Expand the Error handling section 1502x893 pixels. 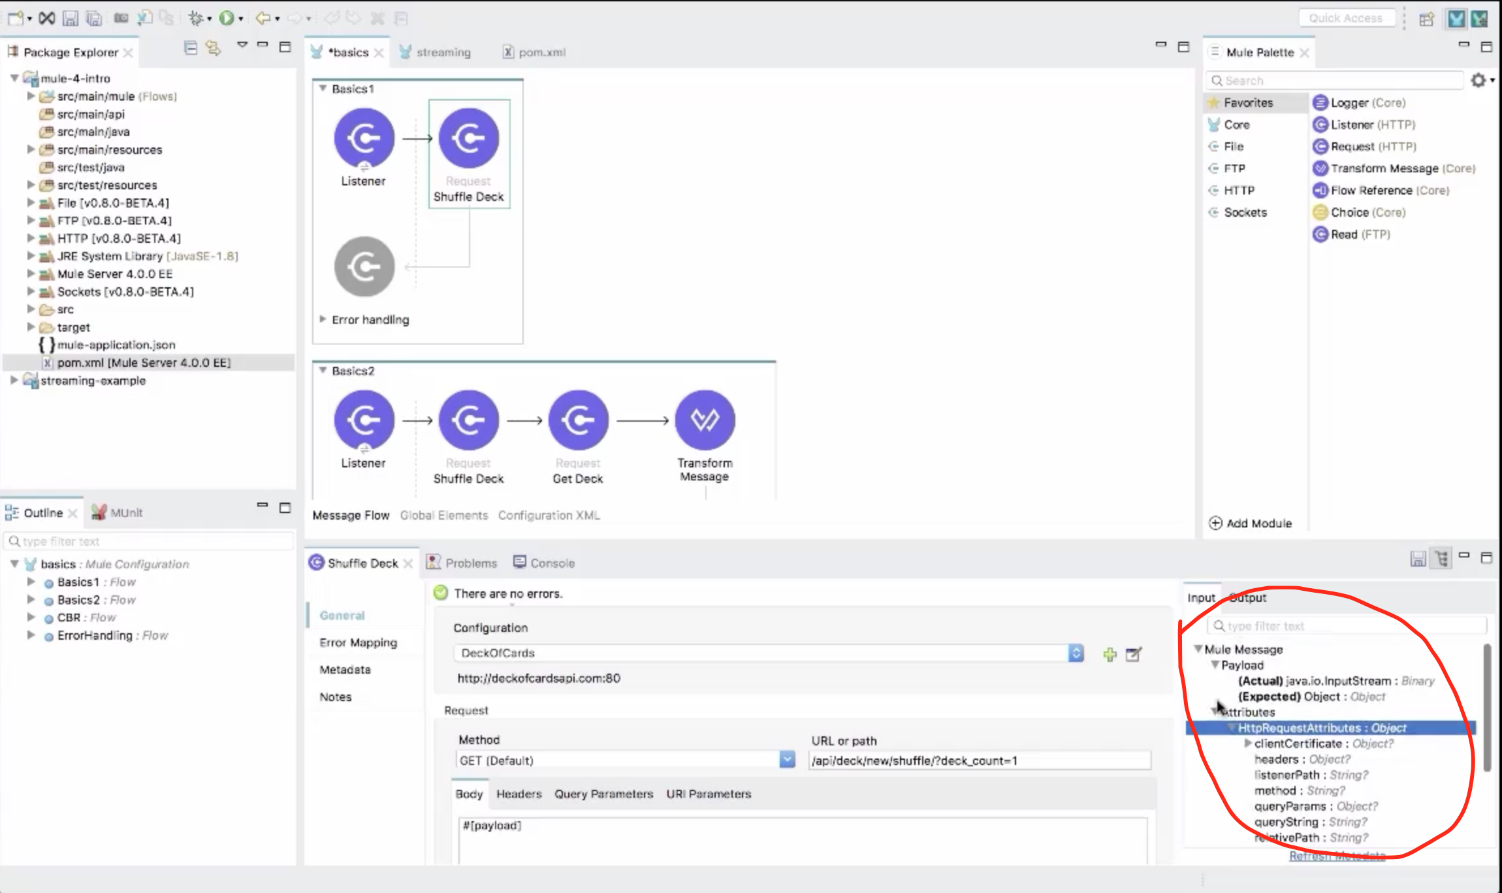[323, 319]
